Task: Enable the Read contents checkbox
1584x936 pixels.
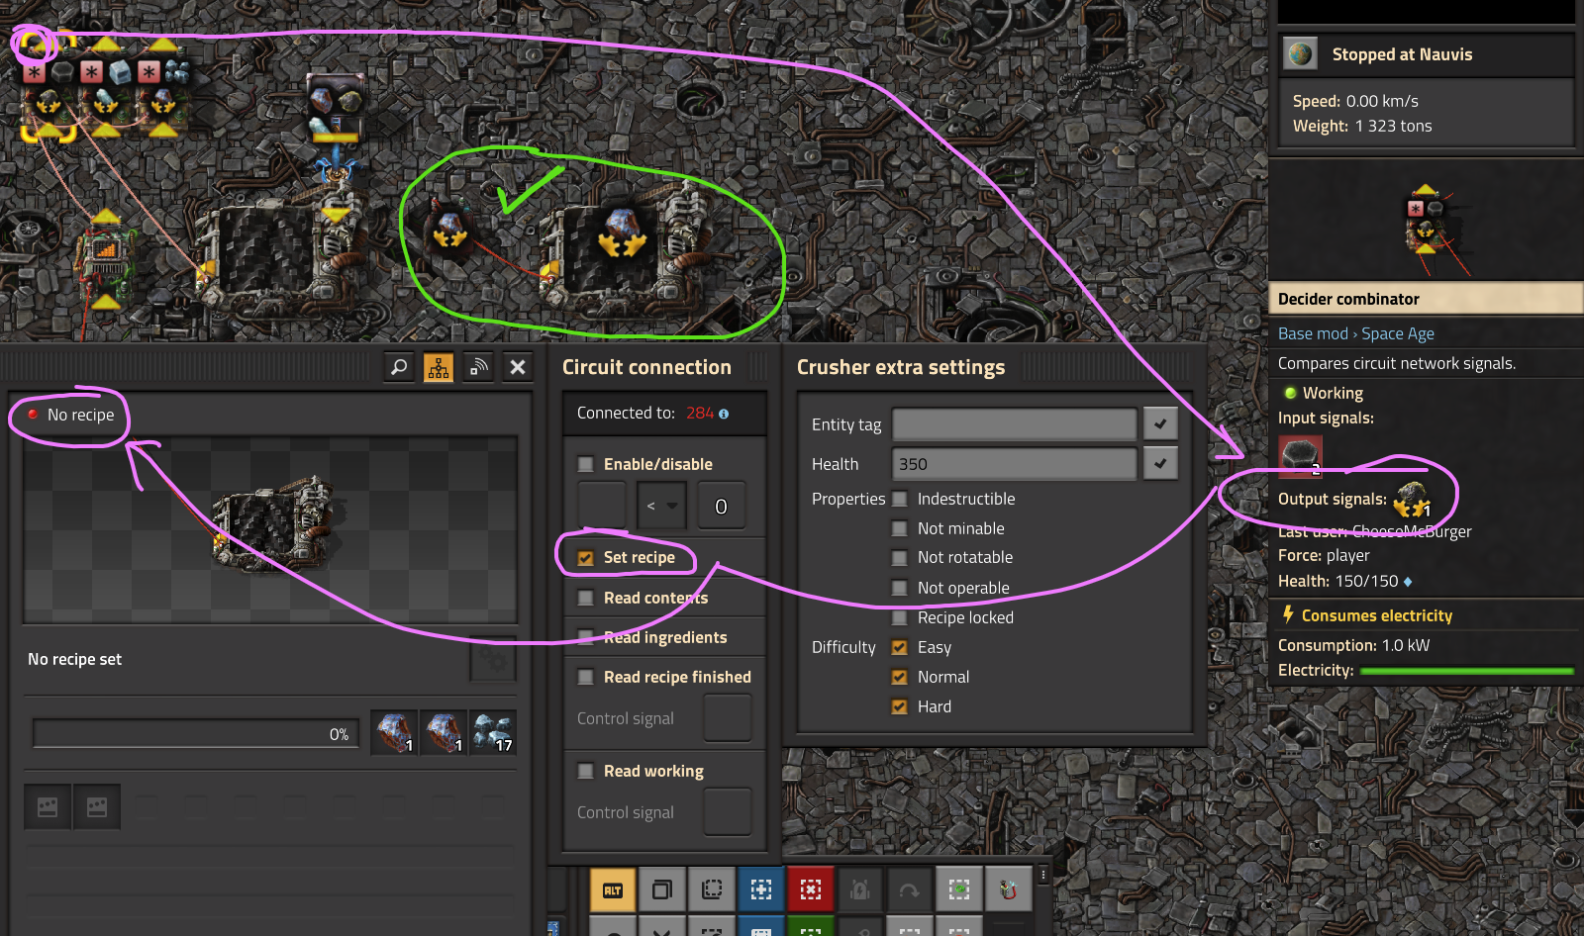Action: point(586,598)
